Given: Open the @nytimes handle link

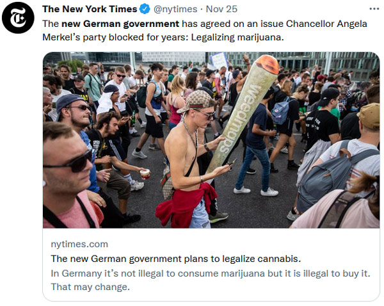Looking at the screenshot, I should click(x=175, y=9).
